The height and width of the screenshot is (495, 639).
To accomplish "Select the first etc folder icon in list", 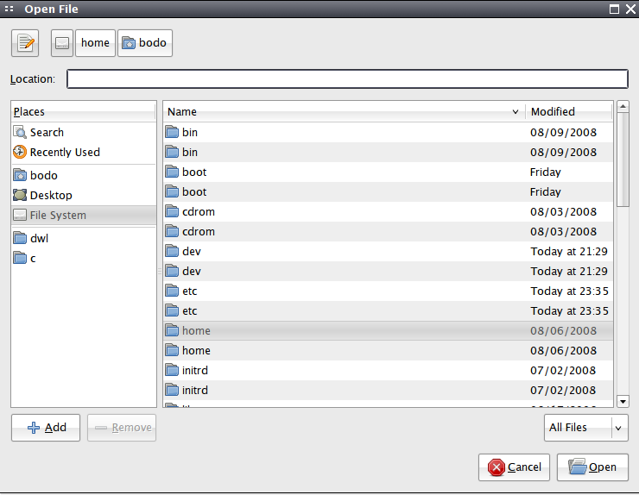I will coord(171,291).
